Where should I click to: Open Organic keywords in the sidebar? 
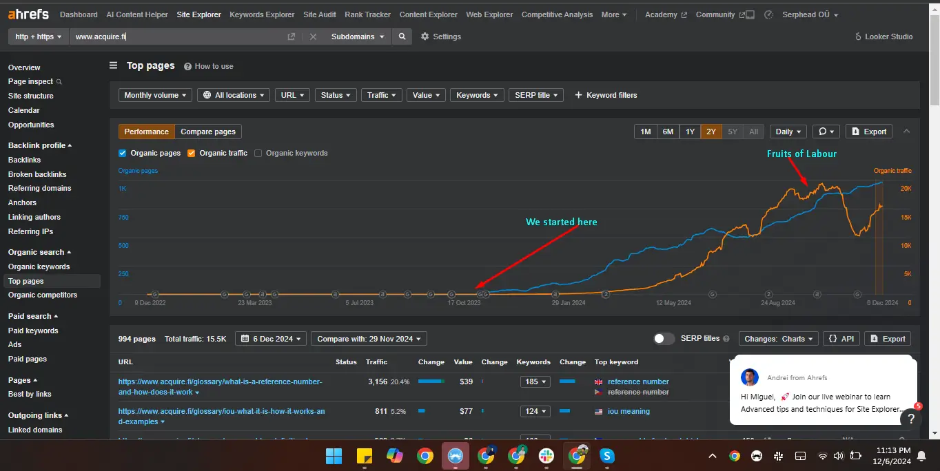click(x=39, y=266)
